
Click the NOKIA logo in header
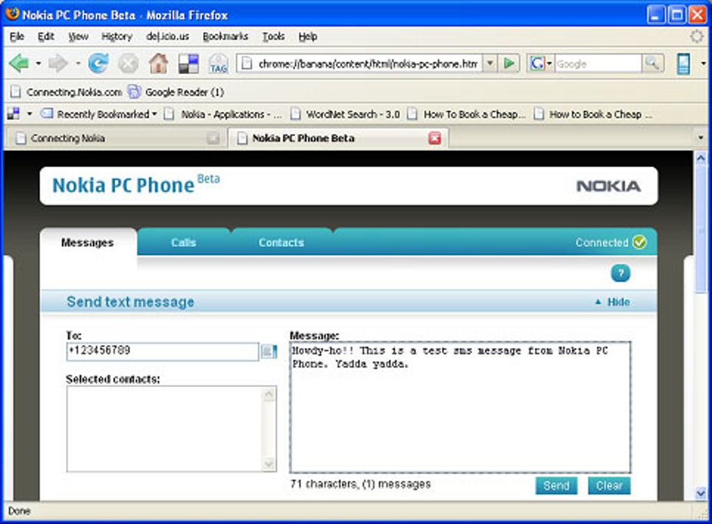(609, 186)
